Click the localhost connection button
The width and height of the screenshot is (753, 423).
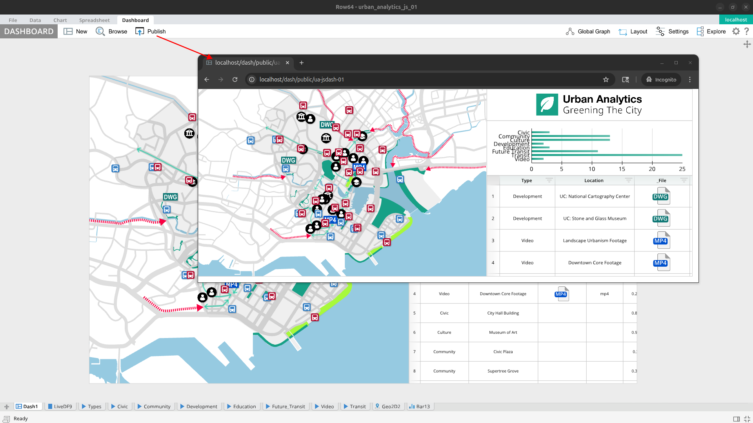coord(736,20)
